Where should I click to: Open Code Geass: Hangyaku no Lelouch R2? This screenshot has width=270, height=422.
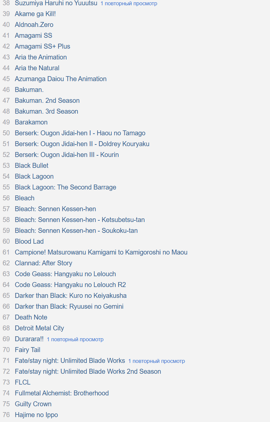click(x=70, y=285)
